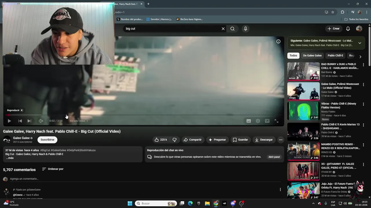Viewport: 371px width, 208px height.
Task: Save the video with Guardar
Action: point(240,140)
